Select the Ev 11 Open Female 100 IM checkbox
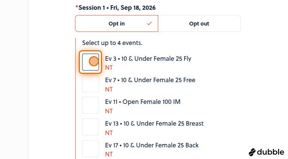Image resolution: width=288 pixels, height=159 pixels. pos(90,105)
